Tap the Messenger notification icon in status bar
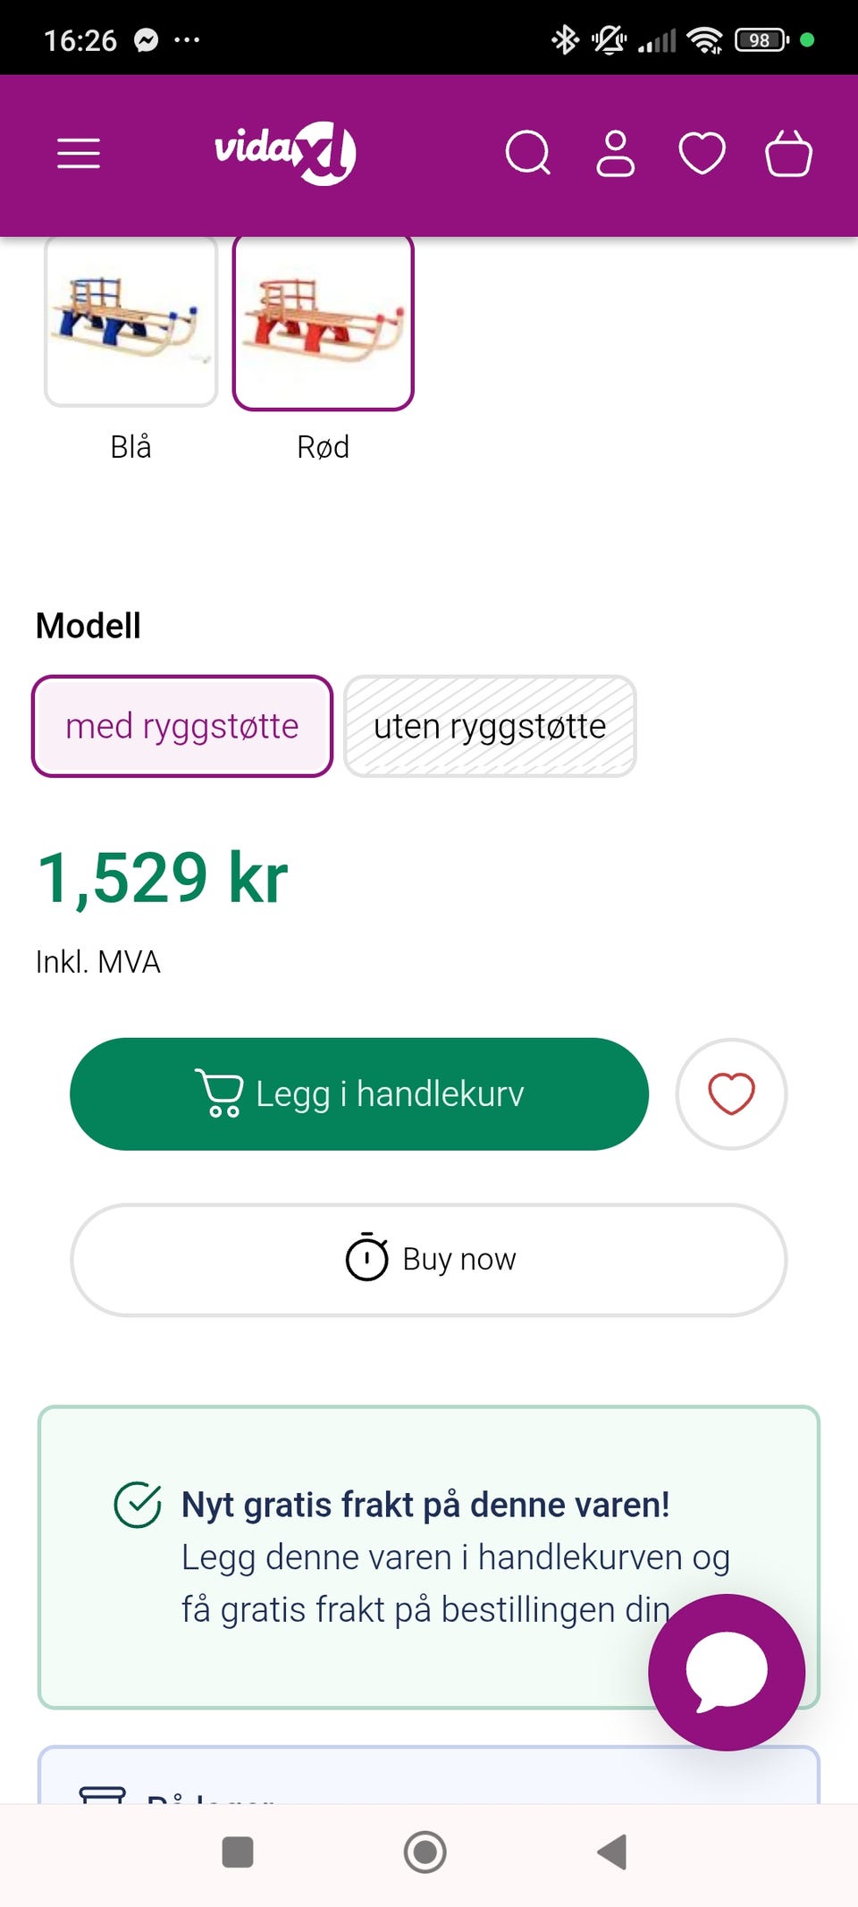 pos(147,40)
